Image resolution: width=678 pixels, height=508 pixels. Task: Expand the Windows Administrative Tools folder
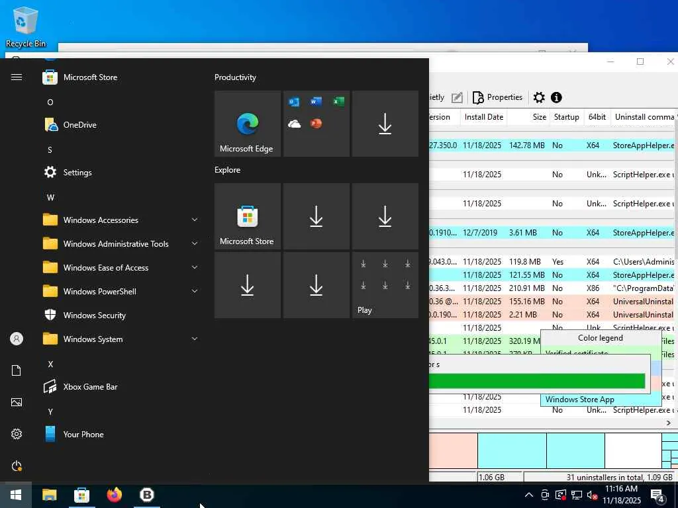(121, 243)
